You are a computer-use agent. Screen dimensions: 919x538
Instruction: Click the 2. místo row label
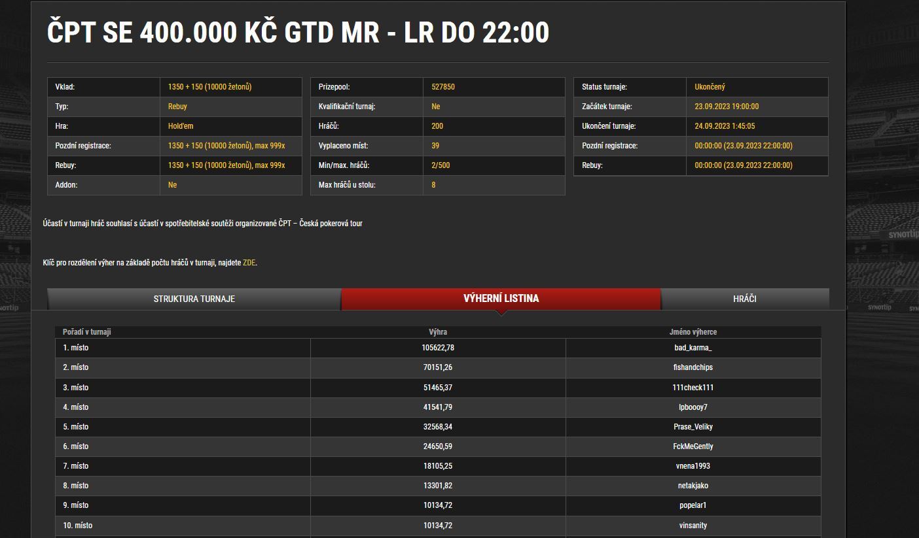click(76, 367)
